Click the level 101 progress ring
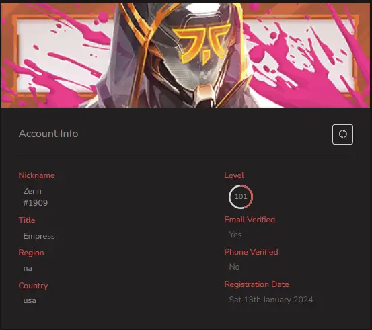 coord(241,197)
